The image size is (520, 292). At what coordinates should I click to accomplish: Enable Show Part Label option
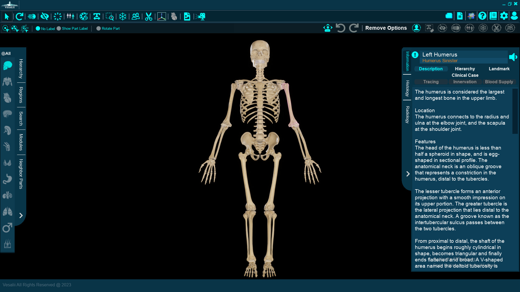(x=58, y=28)
